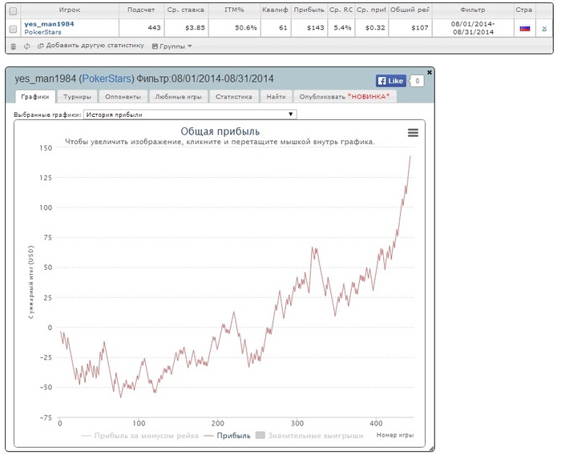Toggle the Прибыль legend series
Screen dimensions: 561x455
[x=227, y=436]
